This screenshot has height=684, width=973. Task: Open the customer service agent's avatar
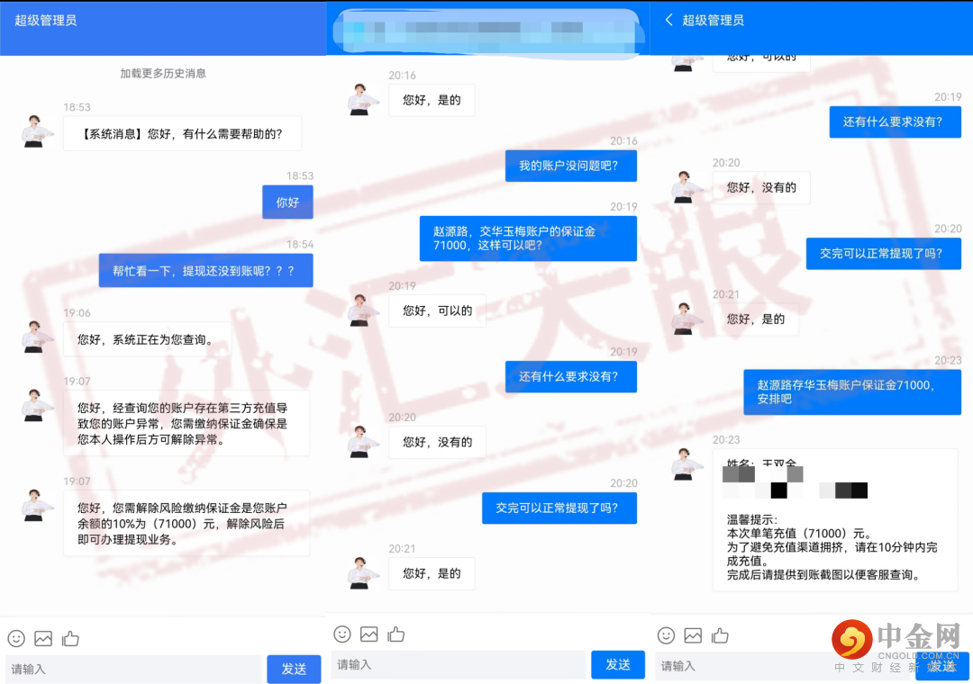[36, 130]
